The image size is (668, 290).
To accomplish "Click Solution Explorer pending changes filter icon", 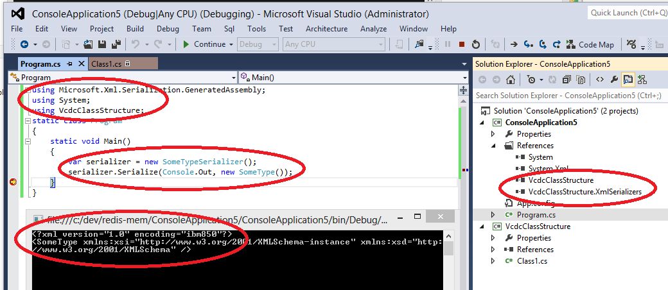I will (531, 80).
